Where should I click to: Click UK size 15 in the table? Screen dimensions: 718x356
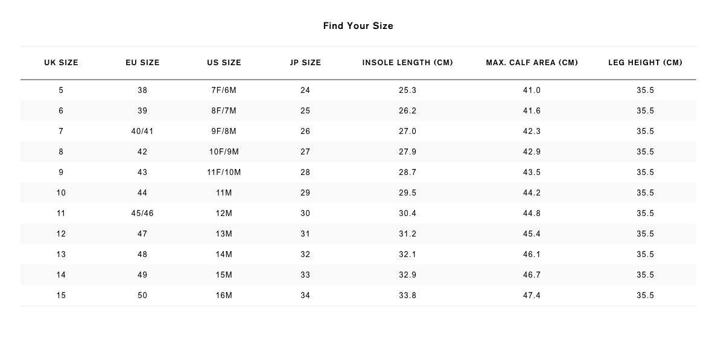point(61,296)
